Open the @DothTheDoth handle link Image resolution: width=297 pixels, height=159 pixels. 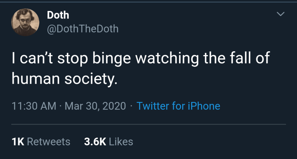pos(83,29)
